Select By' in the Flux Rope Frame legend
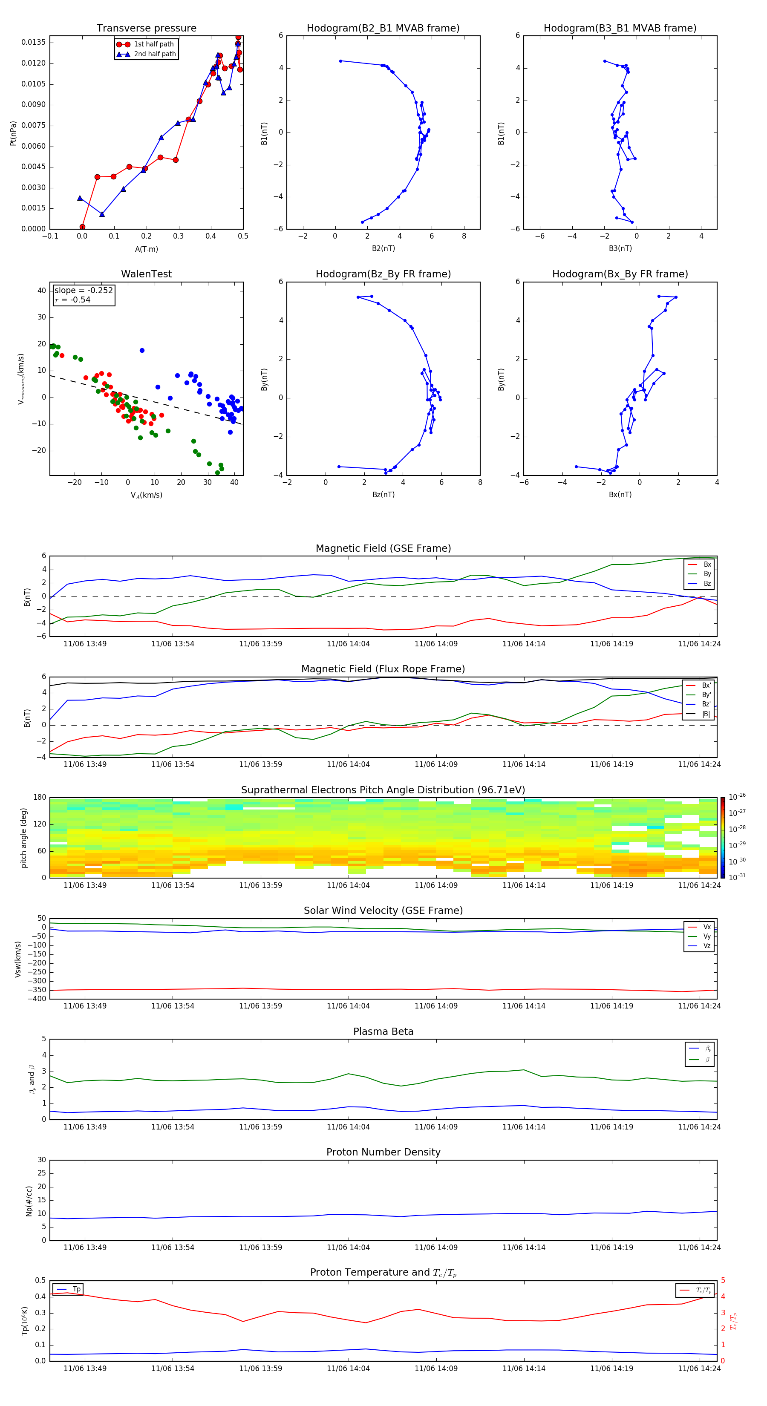This screenshot has height=1406, width=767. [x=699, y=695]
